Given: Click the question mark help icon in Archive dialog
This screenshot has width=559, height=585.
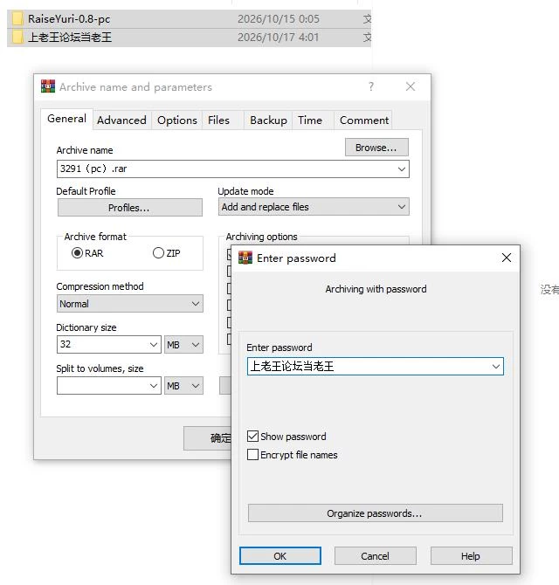Looking at the screenshot, I should tap(371, 86).
